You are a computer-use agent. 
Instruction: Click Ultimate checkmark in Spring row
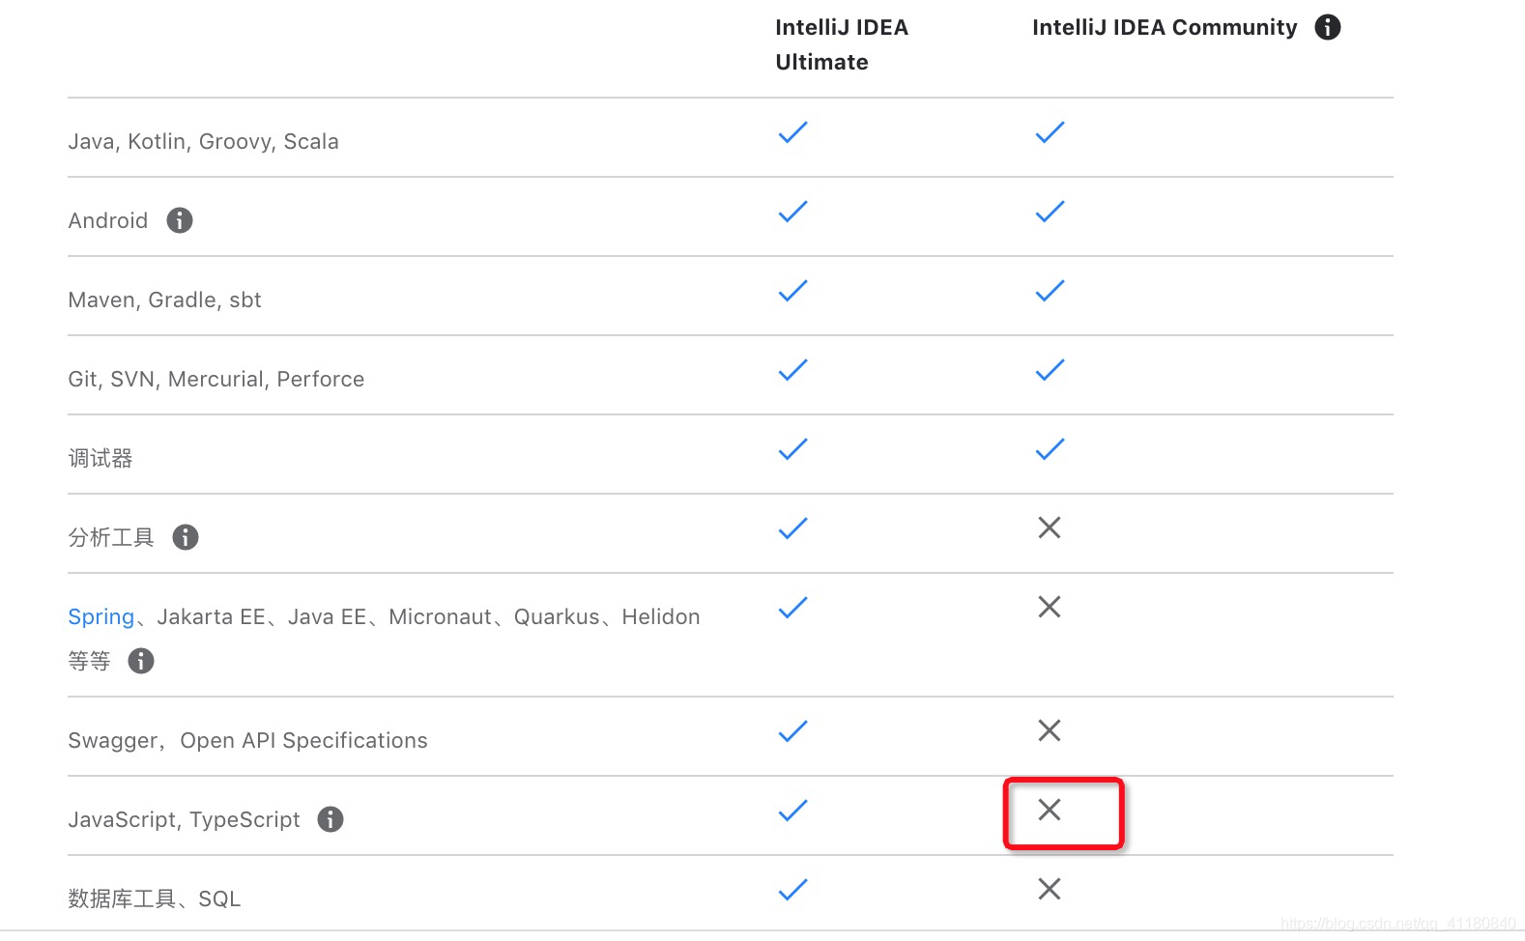(792, 608)
